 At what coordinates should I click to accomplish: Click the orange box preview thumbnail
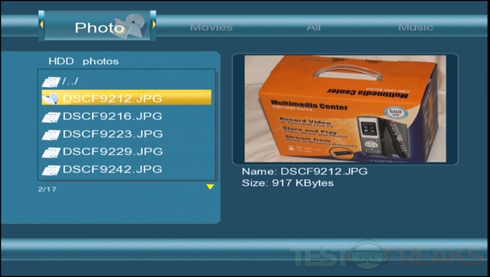[345, 109]
